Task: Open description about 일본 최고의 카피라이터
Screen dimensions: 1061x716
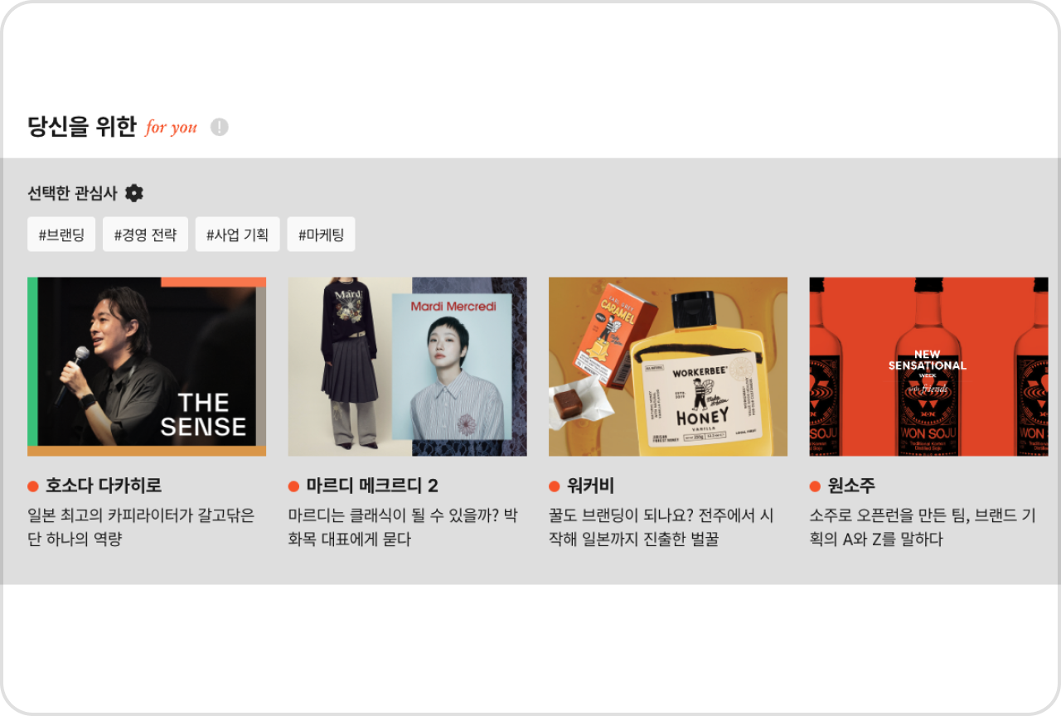Action: [141, 527]
